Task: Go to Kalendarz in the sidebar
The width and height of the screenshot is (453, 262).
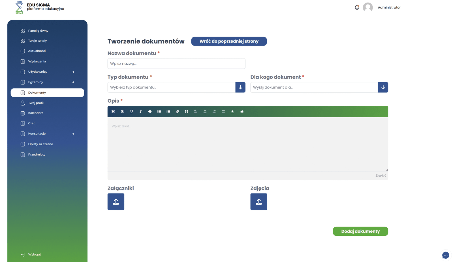Action: coord(36,113)
